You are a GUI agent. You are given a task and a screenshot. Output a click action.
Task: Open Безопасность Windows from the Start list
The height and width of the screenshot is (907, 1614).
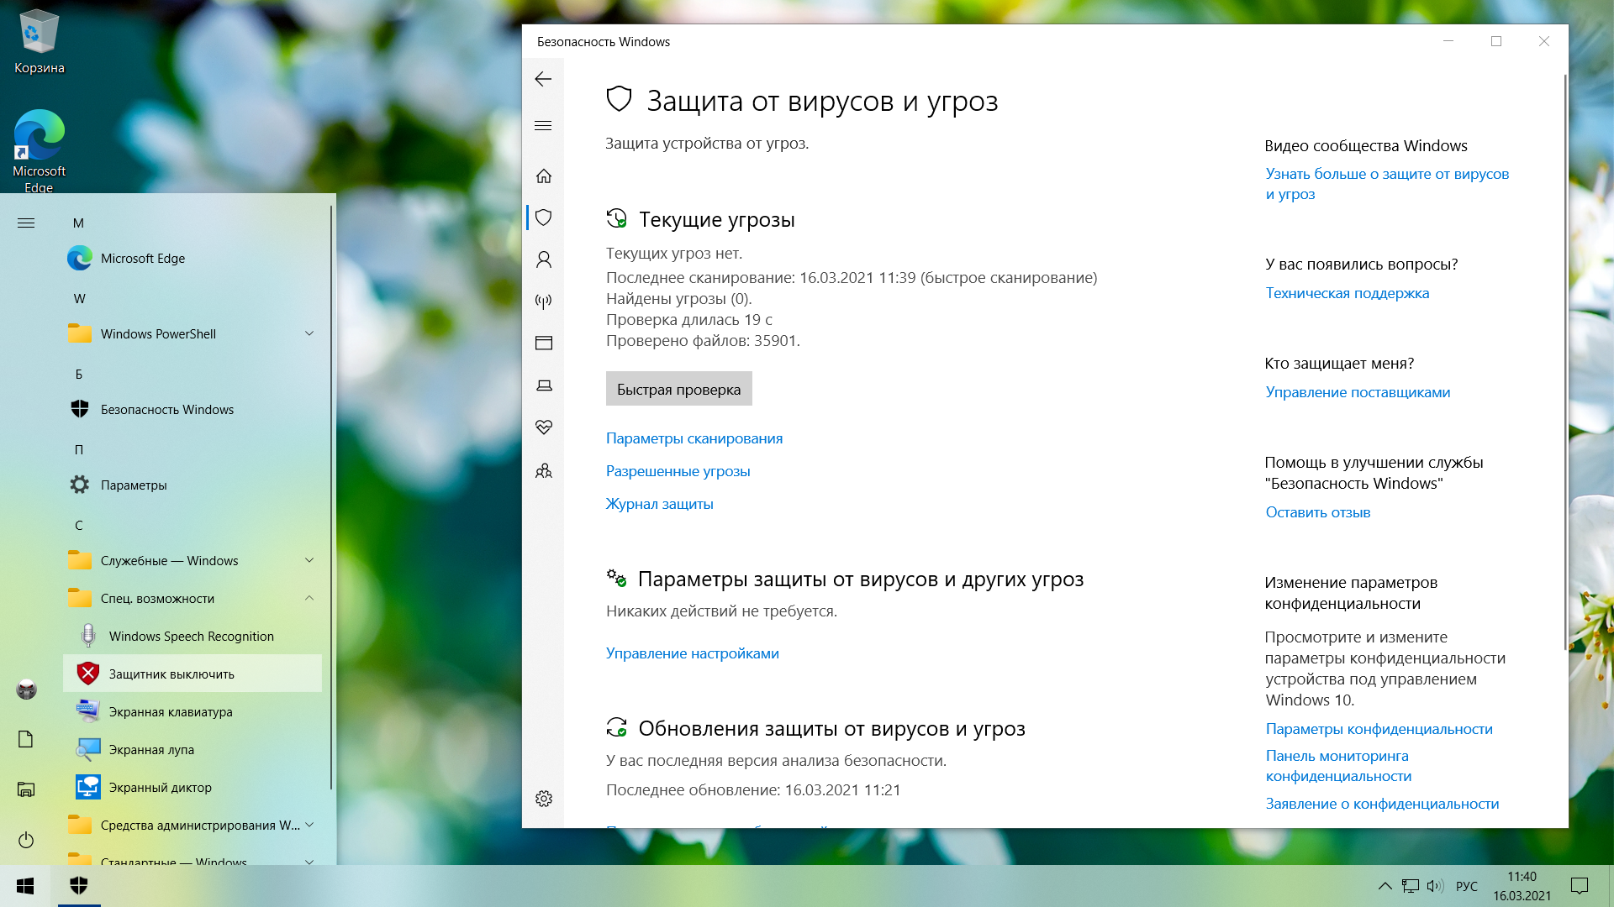pos(193,410)
